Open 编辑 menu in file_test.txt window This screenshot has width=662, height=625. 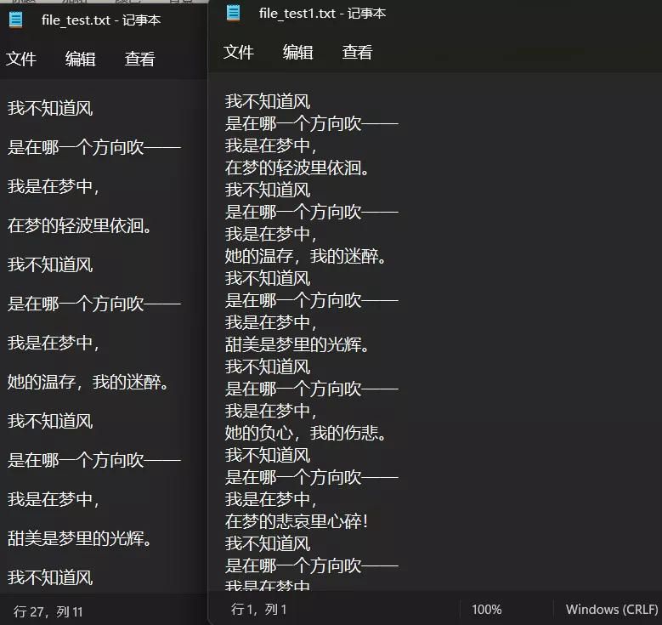(80, 59)
